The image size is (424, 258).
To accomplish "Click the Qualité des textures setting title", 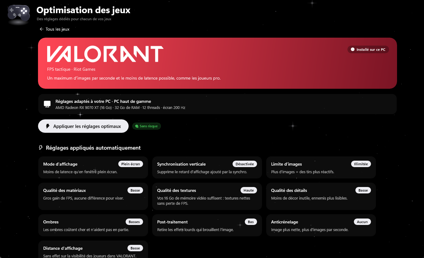I will tap(176, 190).
